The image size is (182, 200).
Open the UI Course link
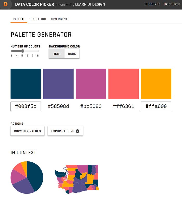pyautogui.click(x=152, y=4)
